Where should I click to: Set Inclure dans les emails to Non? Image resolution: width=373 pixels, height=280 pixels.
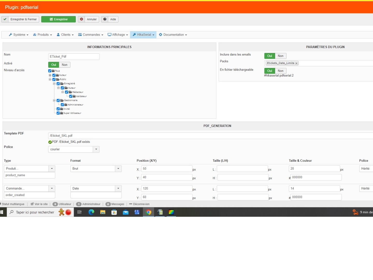click(281, 56)
